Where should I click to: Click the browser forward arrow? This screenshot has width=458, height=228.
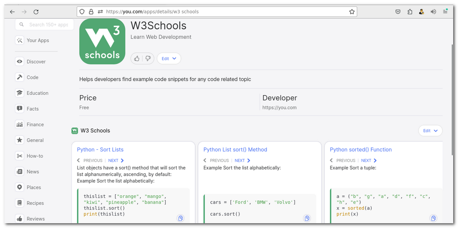[24, 12]
